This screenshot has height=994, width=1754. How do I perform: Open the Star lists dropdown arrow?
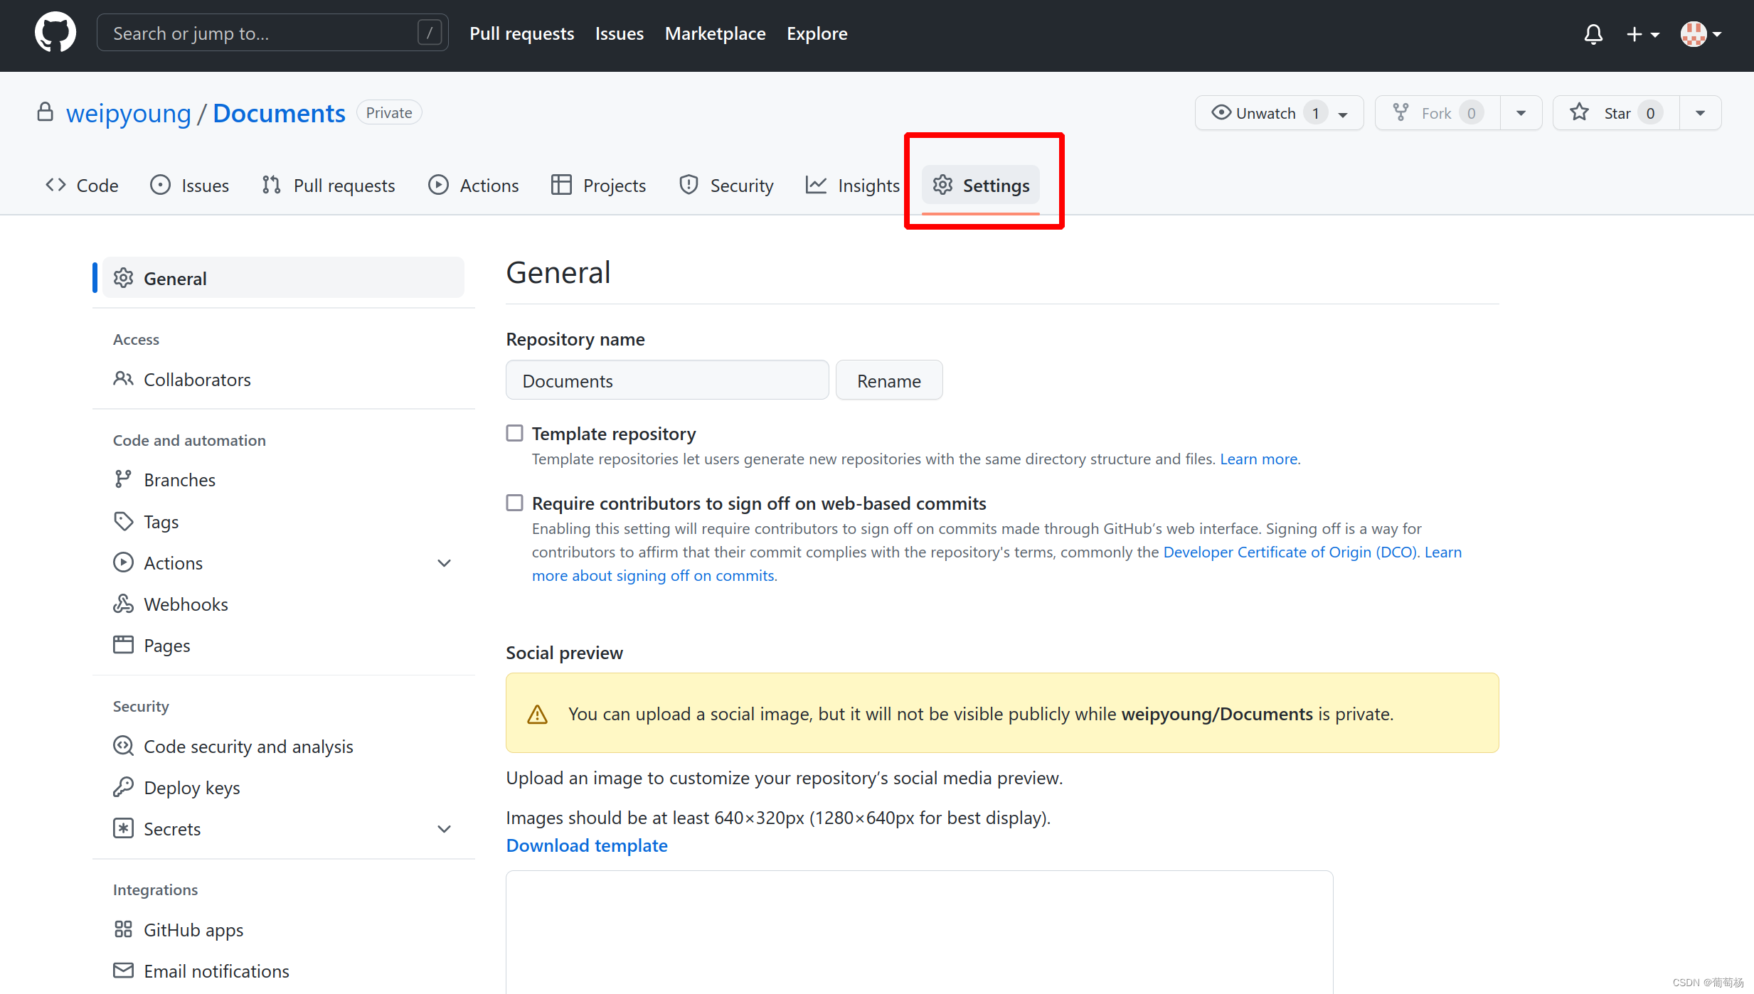tap(1700, 113)
